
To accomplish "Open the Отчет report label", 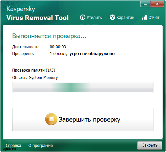I will (154, 18).
